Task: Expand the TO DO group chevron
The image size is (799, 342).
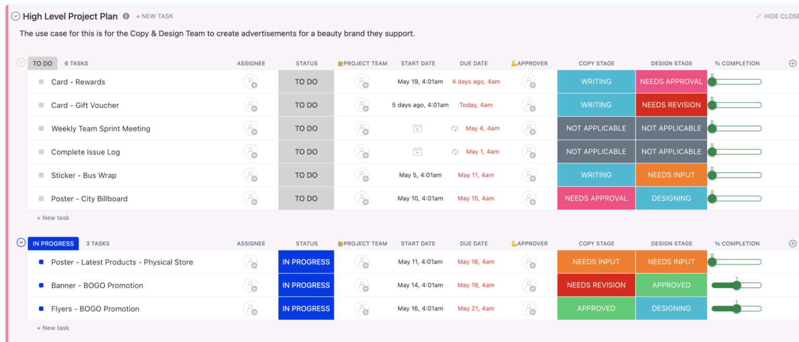Action: click(x=21, y=62)
